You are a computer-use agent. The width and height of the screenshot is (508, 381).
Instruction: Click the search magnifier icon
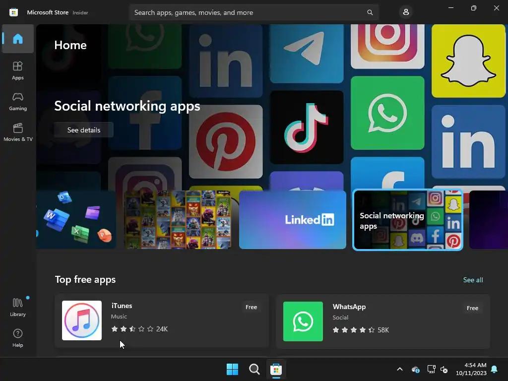pos(370,12)
